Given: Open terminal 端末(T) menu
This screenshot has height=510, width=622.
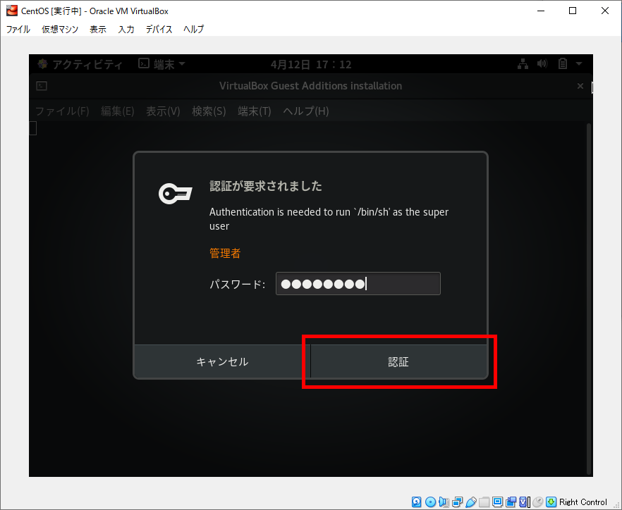Looking at the screenshot, I should pyautogui.click(x=255, y=111).
